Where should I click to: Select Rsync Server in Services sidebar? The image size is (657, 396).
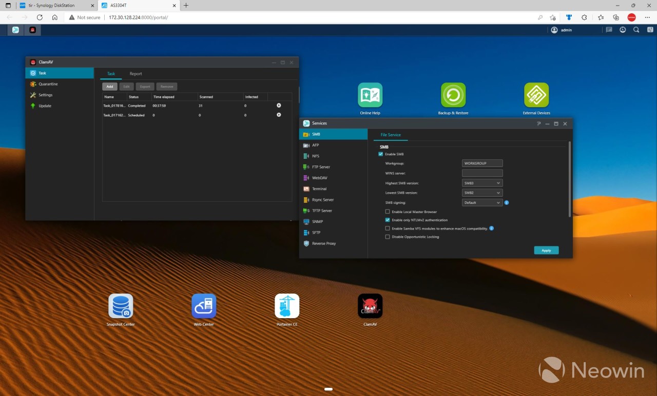pos(334,200)
